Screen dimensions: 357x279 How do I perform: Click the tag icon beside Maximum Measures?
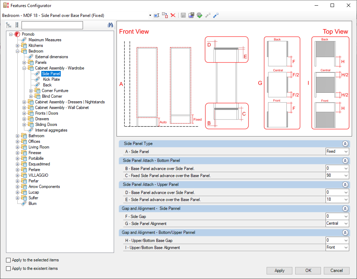24,40
